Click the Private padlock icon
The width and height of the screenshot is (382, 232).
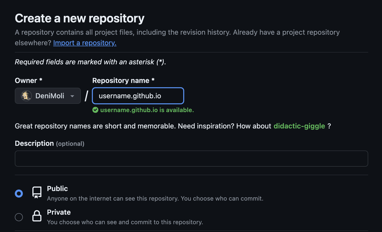(x=37, y=216)
